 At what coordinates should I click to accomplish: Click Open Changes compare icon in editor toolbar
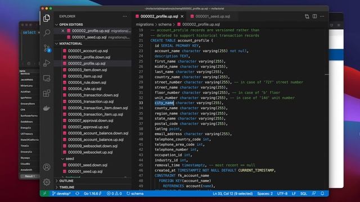coord(307,16)
